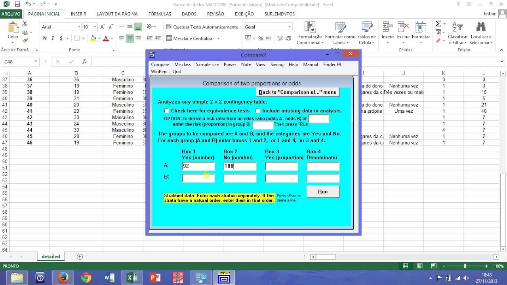Click group B Box 1 Yes number field
The height and width of the screenshot is (285, 507).
coord(198,178)
